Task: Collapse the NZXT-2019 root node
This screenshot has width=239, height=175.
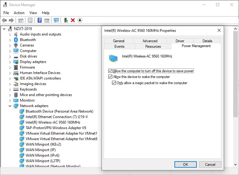Action: [x=4, y=29]
